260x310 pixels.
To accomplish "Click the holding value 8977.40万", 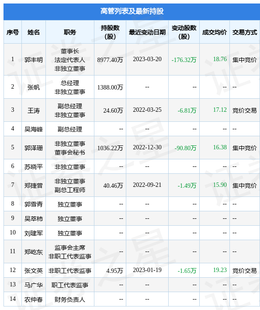I will tap(110, 59).
